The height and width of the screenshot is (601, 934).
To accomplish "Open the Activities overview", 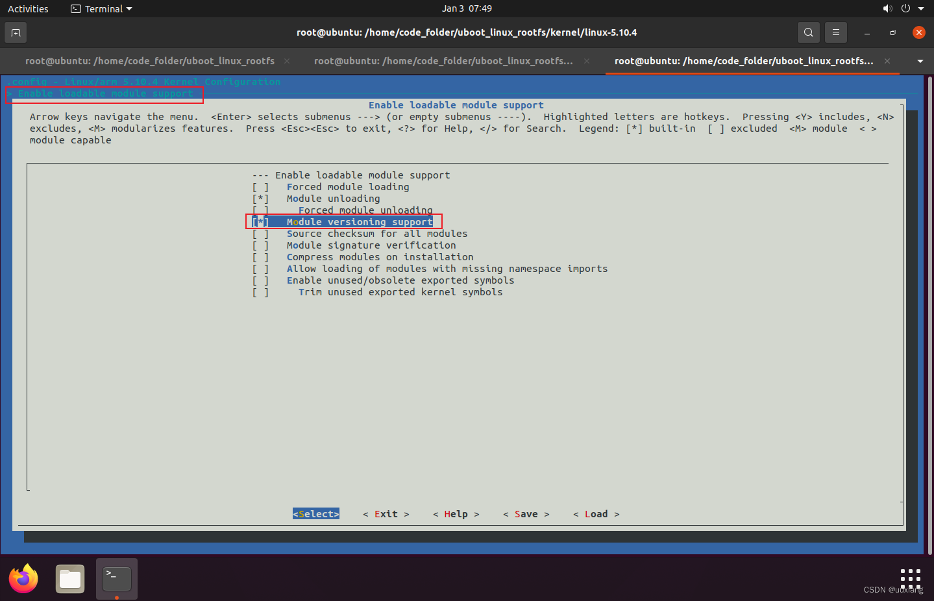I will pyautogui.click(x=28, y=8).
